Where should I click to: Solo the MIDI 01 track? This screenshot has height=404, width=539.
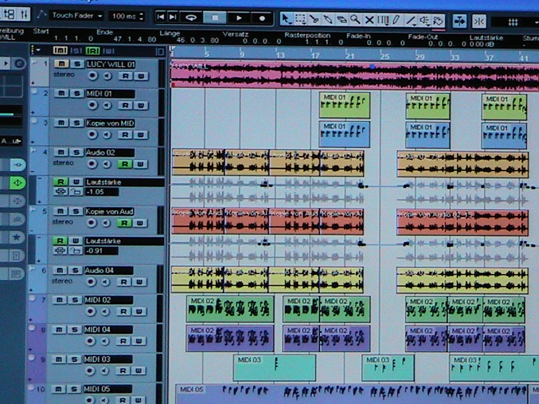[76, 94]
